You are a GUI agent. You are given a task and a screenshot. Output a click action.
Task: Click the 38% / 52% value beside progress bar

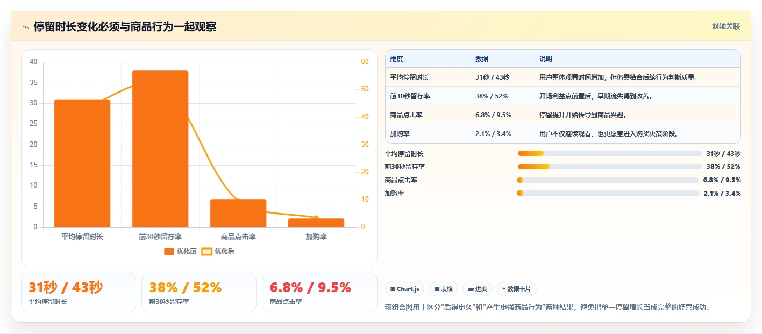tap(724, 167)
